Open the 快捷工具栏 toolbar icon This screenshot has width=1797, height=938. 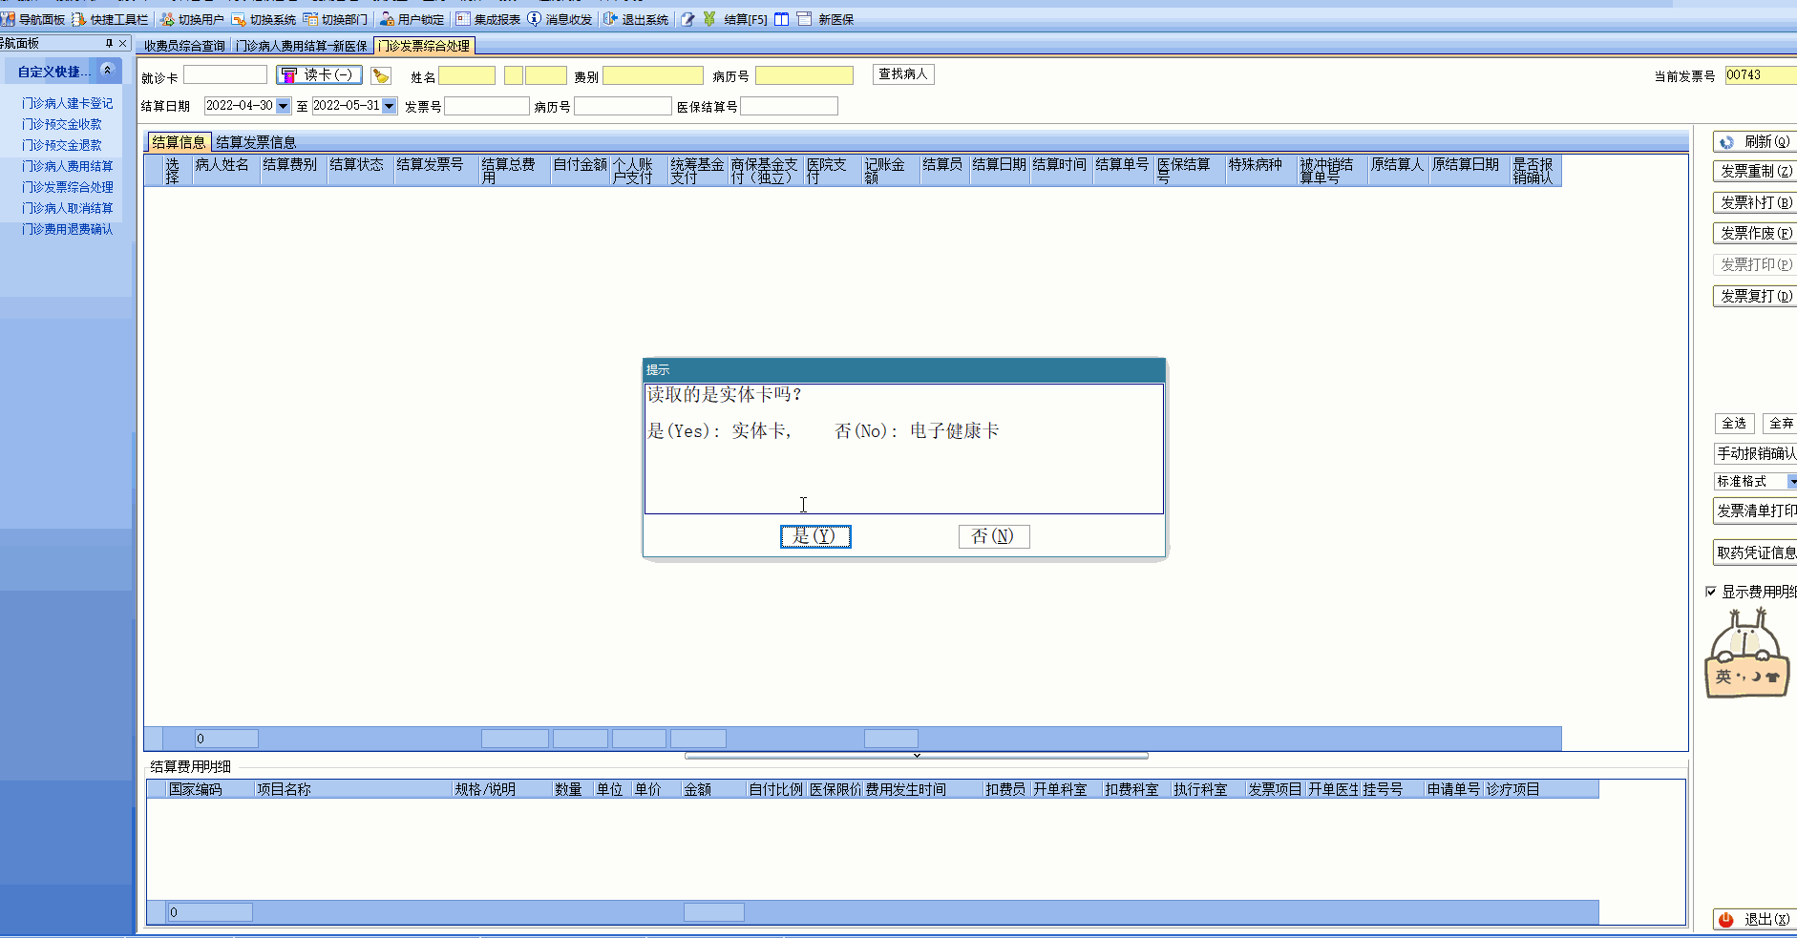tap(79, 19)
